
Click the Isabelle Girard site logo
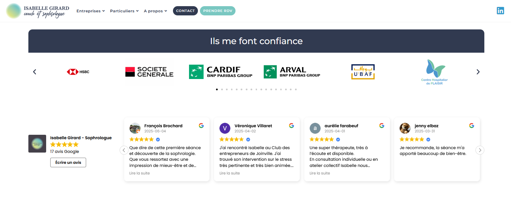click(x=38, y=11)
